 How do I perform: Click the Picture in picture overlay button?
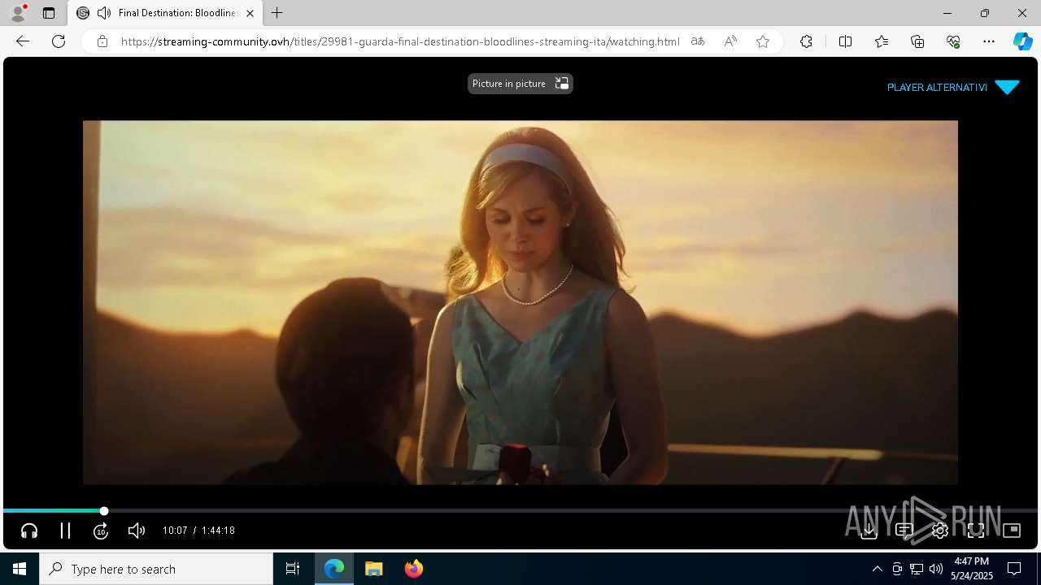[520, 84]
